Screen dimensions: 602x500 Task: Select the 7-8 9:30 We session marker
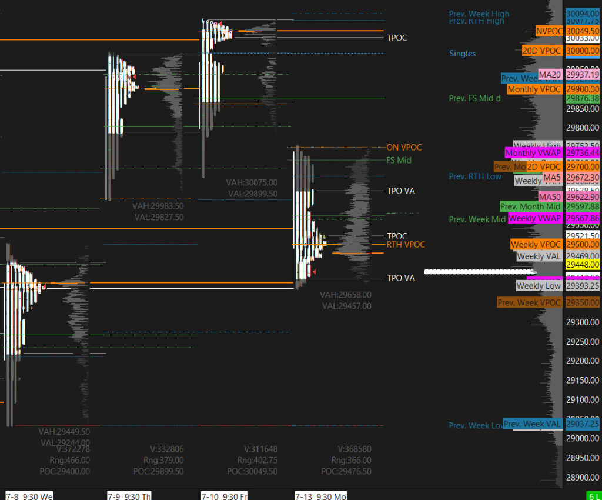[29, 496]
